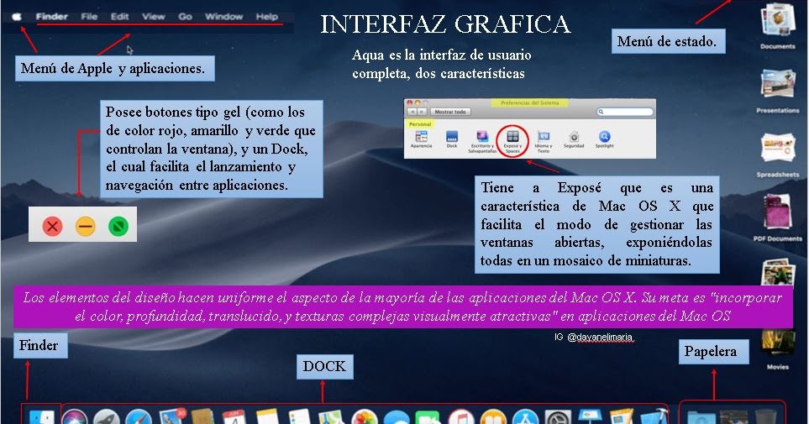Open Escritorio y Salvapantallas pane

482,141
